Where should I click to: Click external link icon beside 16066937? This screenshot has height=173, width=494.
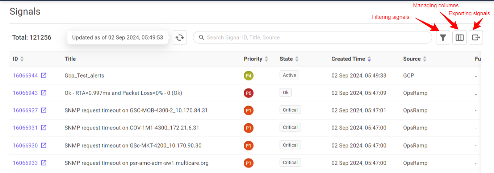[43, 110]
